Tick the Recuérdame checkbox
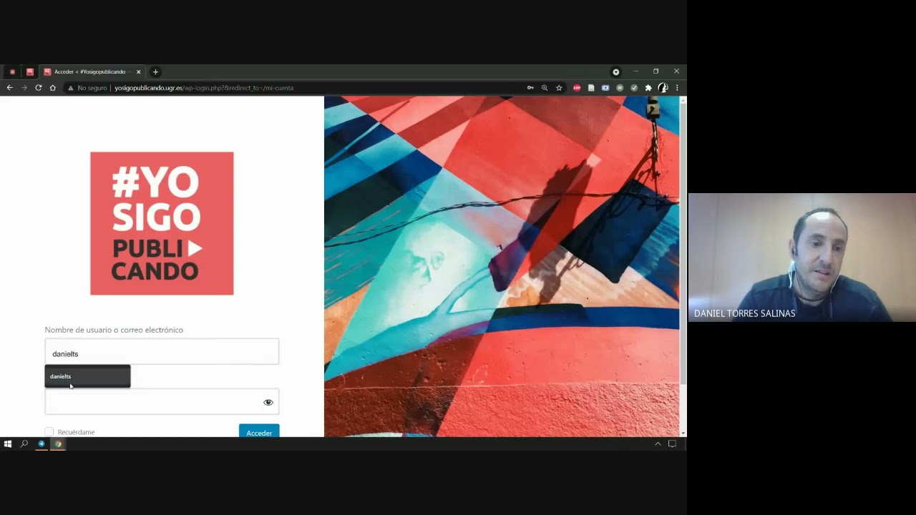Screen dimensions: 916x515 49,432
